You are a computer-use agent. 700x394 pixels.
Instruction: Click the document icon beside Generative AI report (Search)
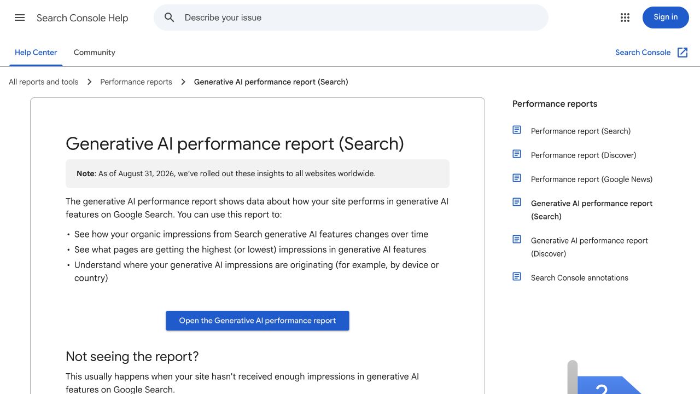tap(517, 202)
